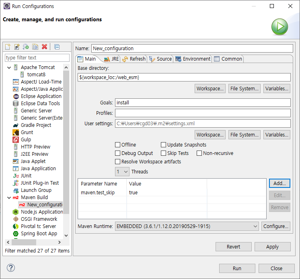
Task: Click Add parameter button
Action: point(279,183)
